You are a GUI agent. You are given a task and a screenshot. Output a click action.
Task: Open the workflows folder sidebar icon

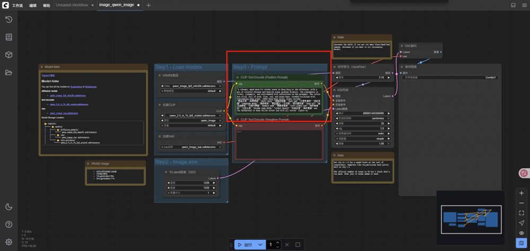click(9, 72)
